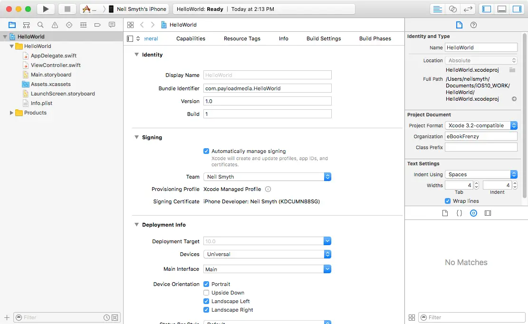This screenshot has height=324, width=528.
Task: Collapse the Signing section
Action: point(137,137)
